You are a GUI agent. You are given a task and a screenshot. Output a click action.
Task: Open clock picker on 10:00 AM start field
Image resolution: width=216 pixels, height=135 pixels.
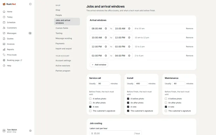[106, 38]
